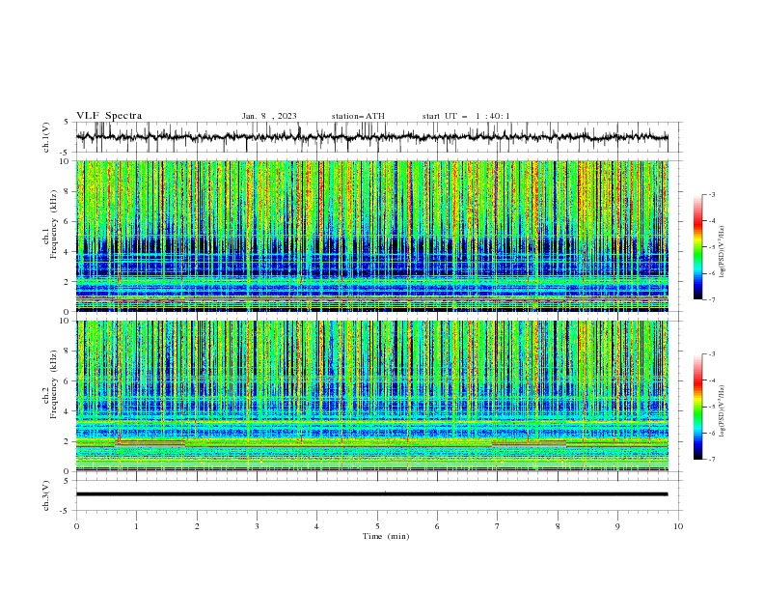
Task: Click the "-7" tick on the ch.1 color bar
Action: click(711, 300)
